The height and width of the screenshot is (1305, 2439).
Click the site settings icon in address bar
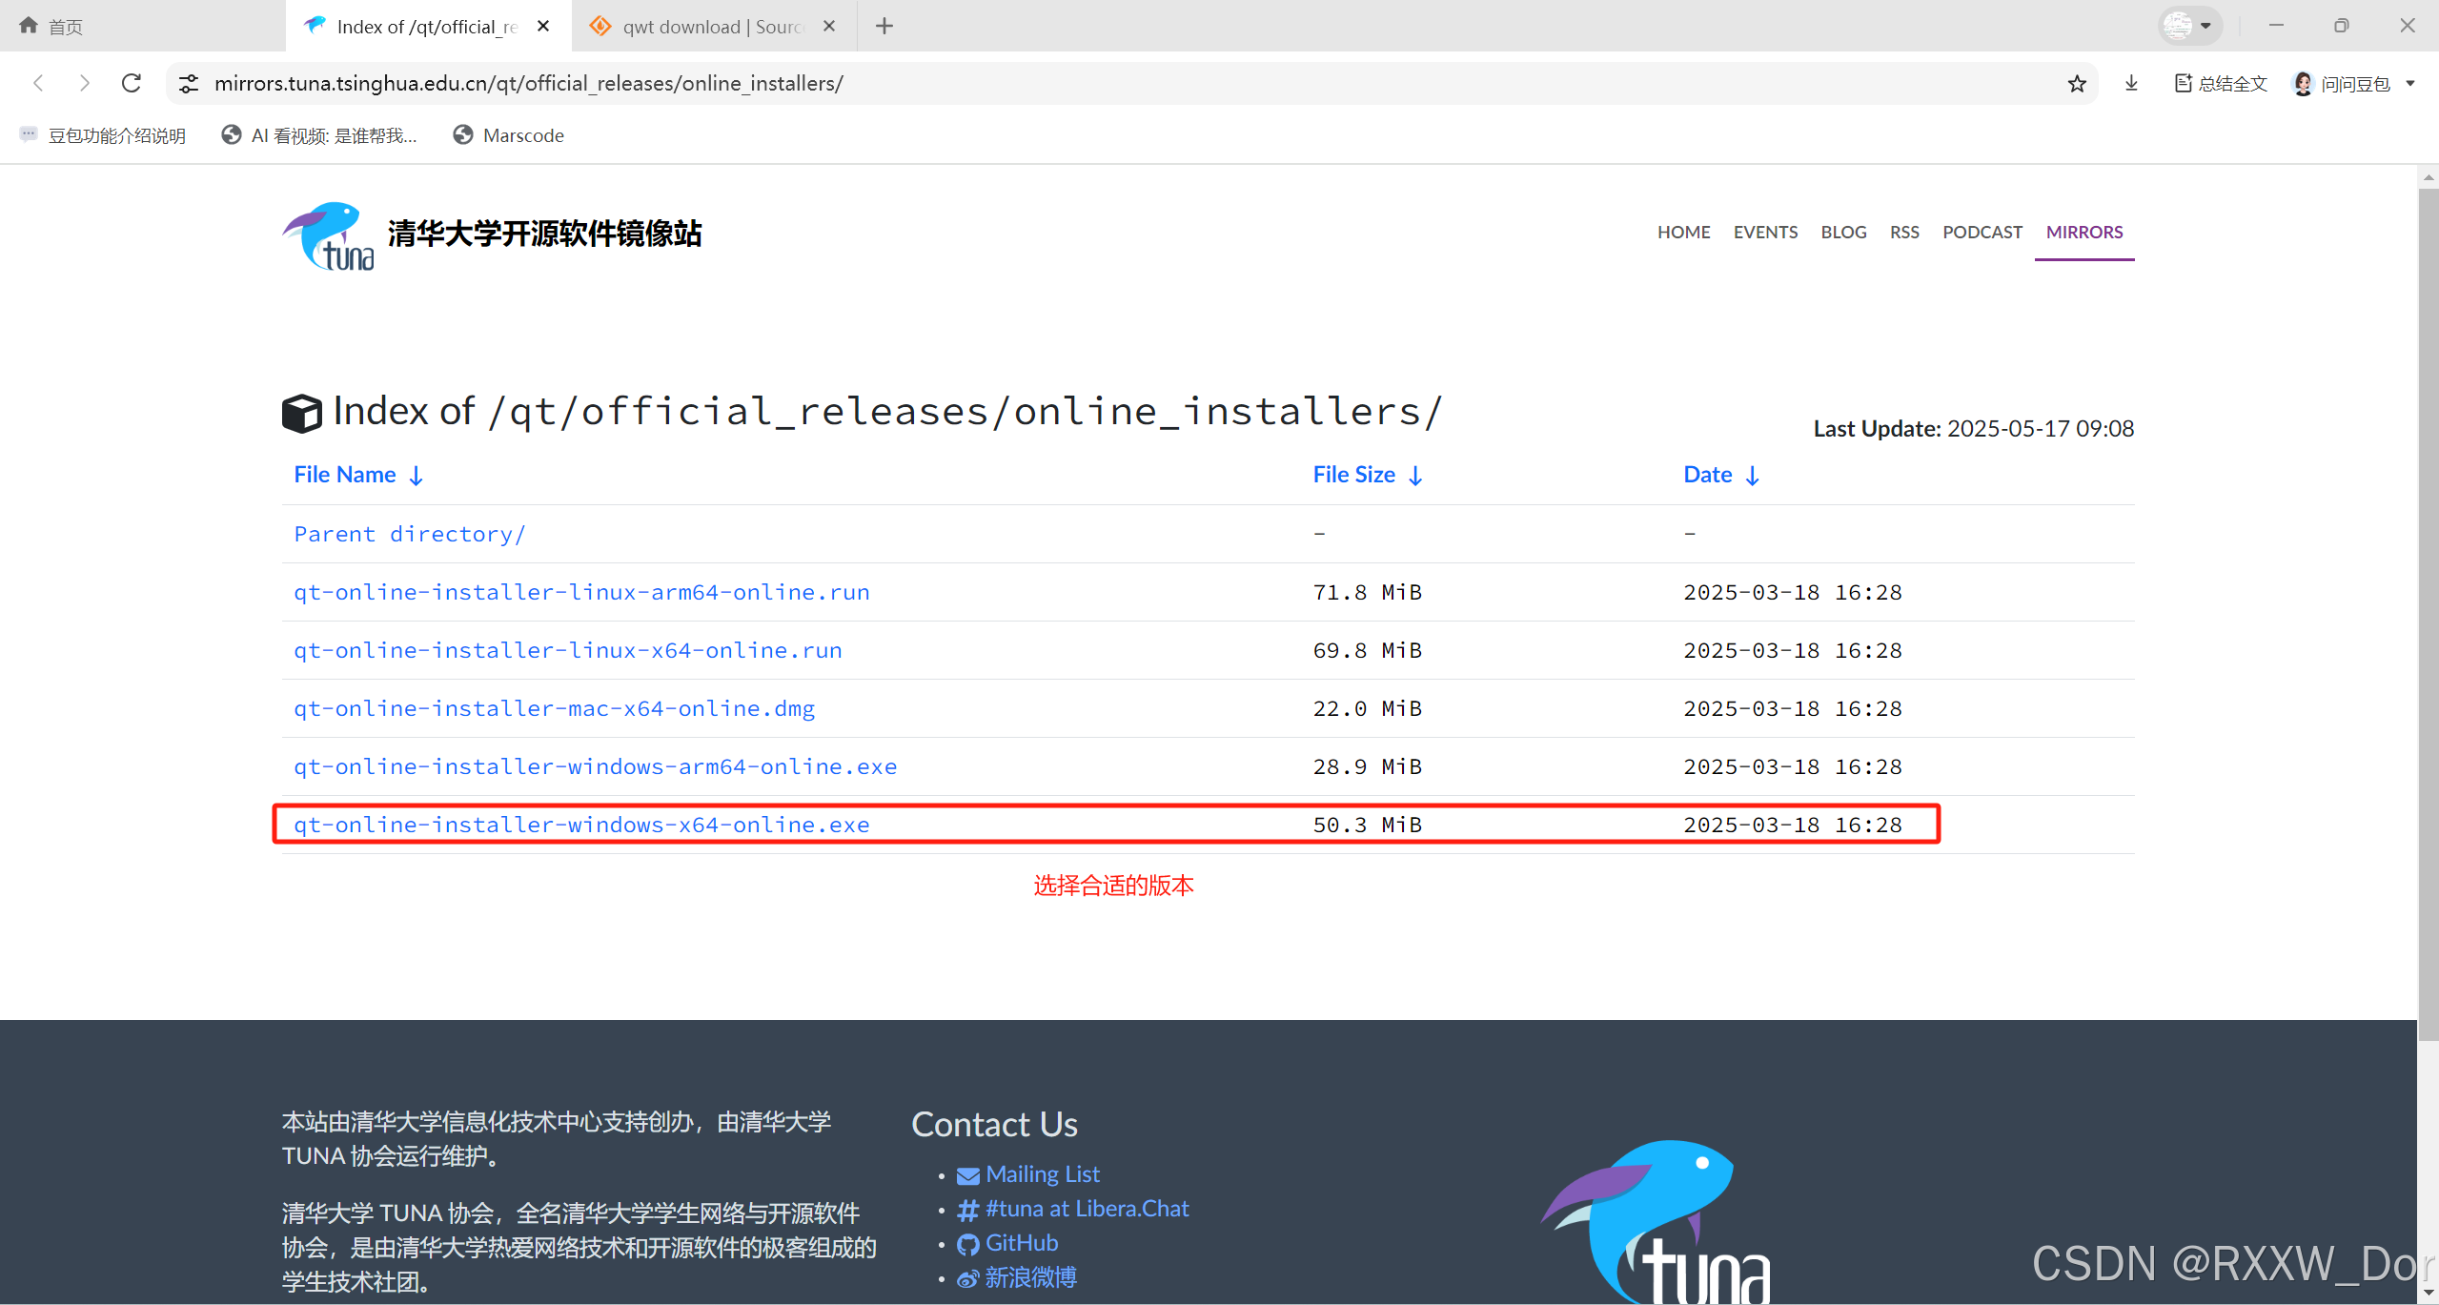(x=189, y=84)
